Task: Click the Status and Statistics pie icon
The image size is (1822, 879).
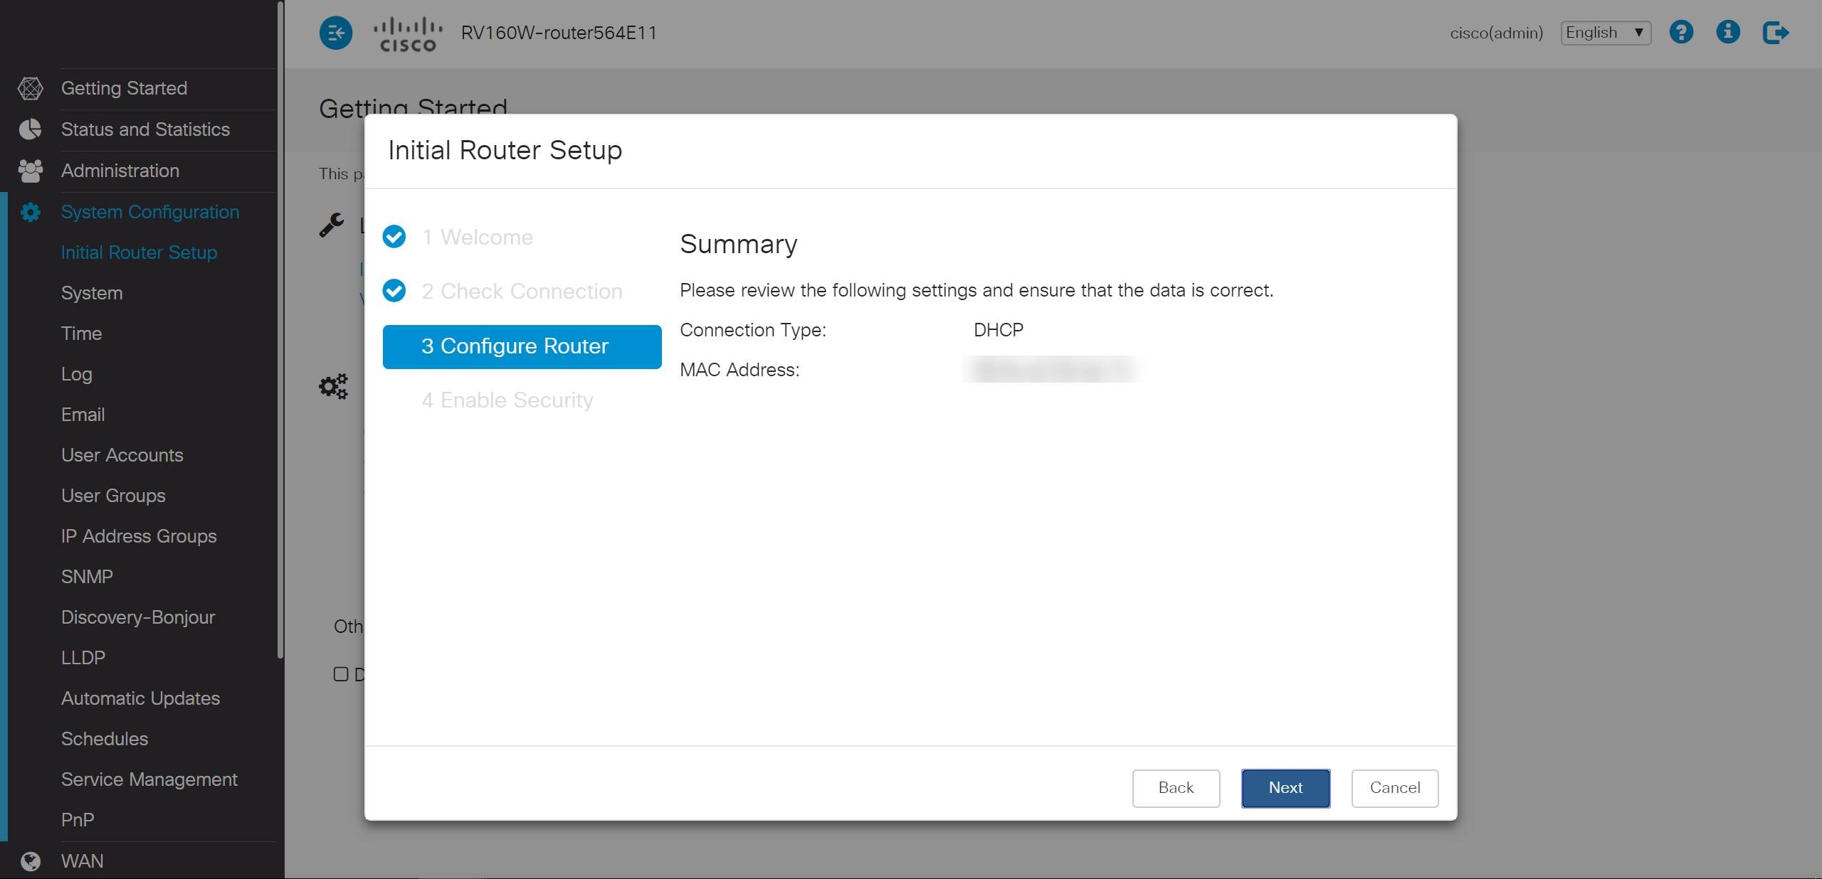Action: 30,129
